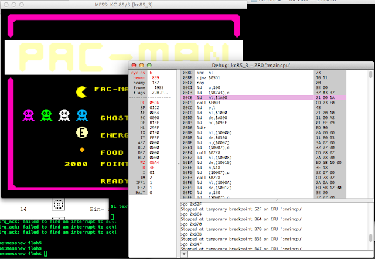The height and width of the screenshot is (259, 375).
Task: Click the flags value .Z.H.P..
Action: 159,93
